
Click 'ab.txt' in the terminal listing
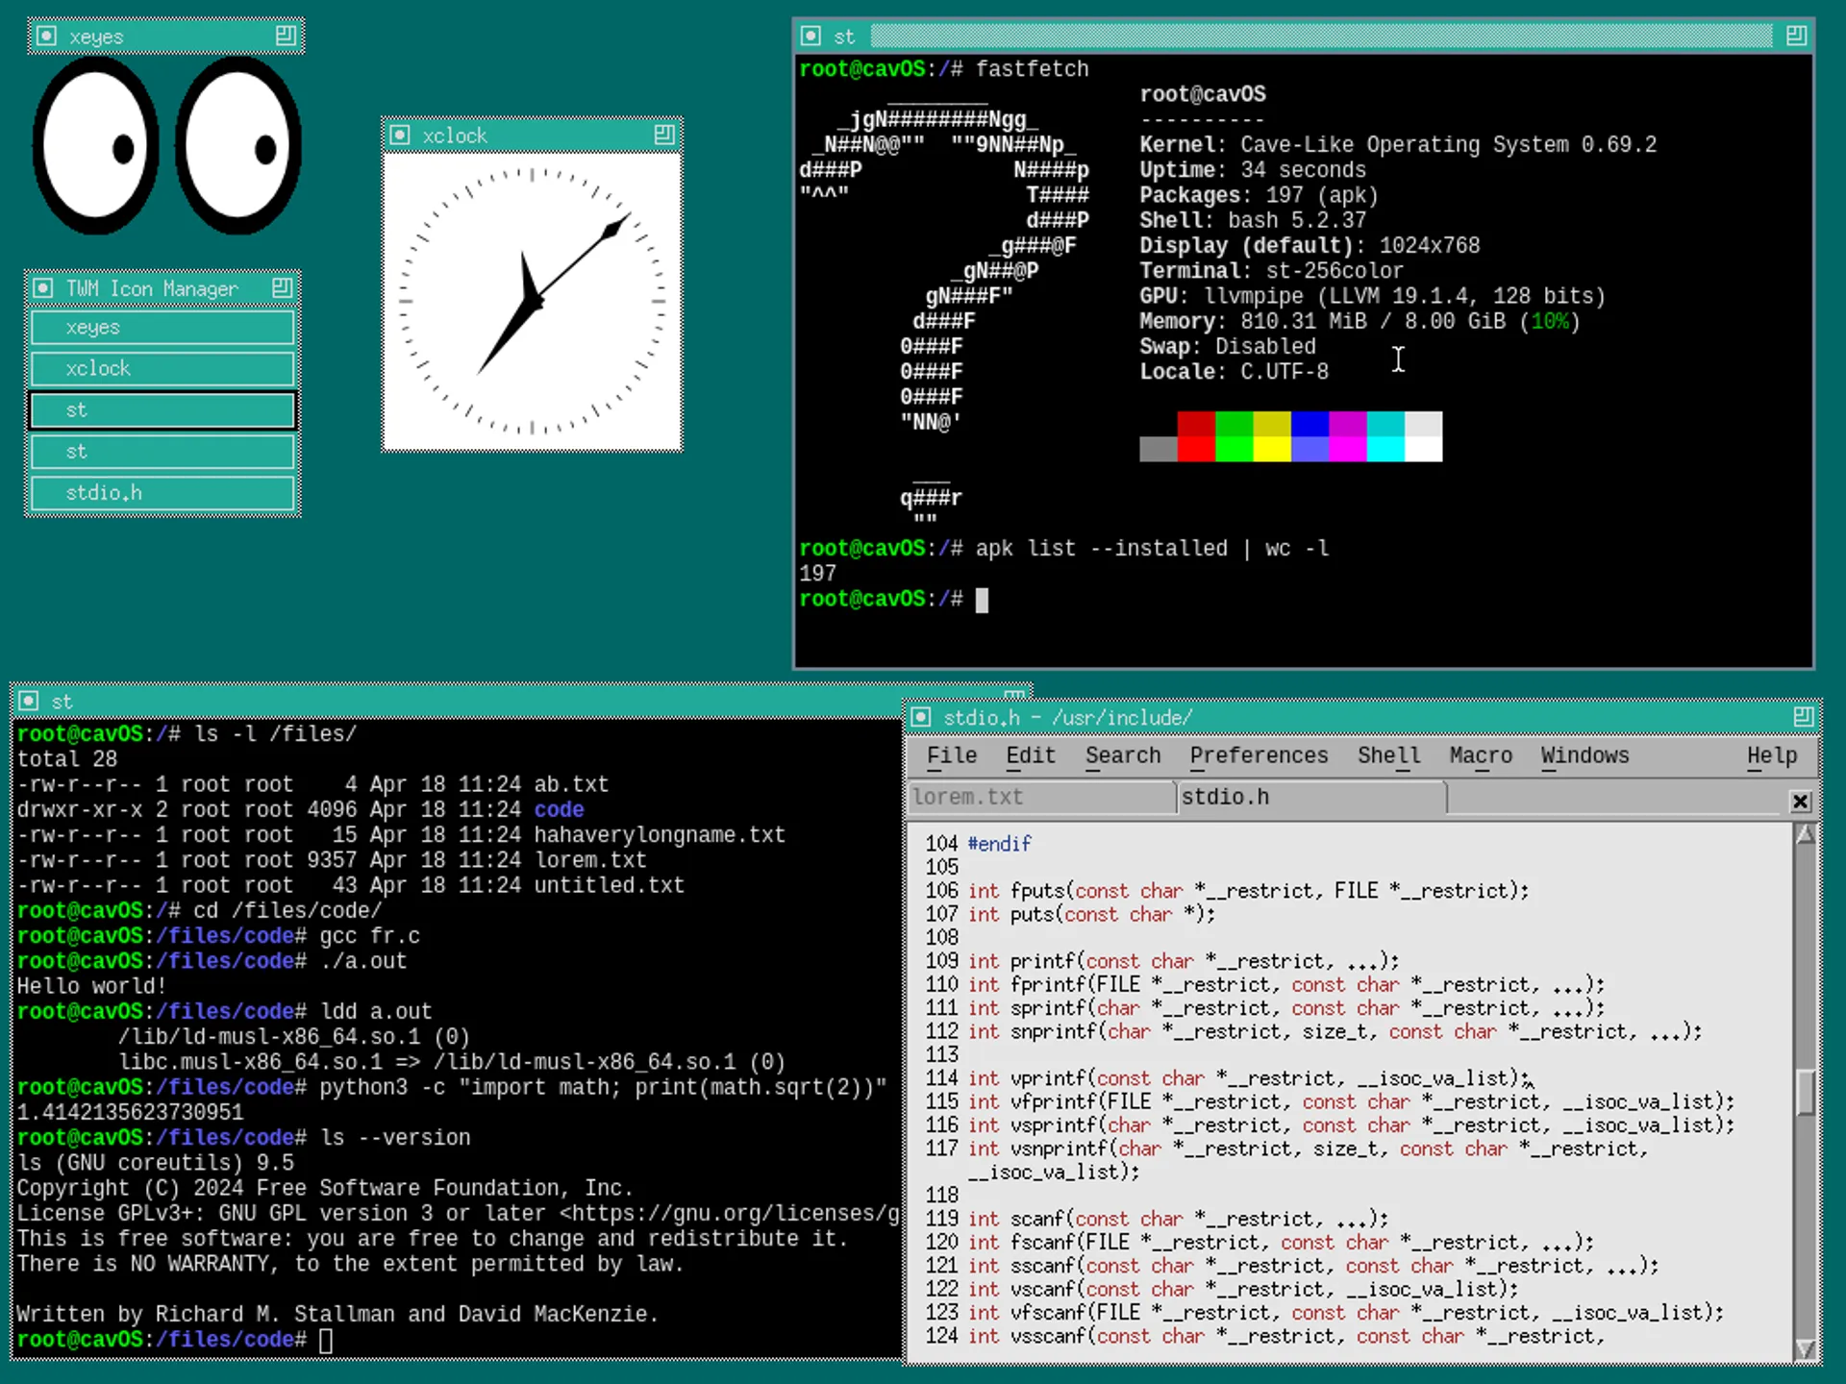[x=571, y=784]
